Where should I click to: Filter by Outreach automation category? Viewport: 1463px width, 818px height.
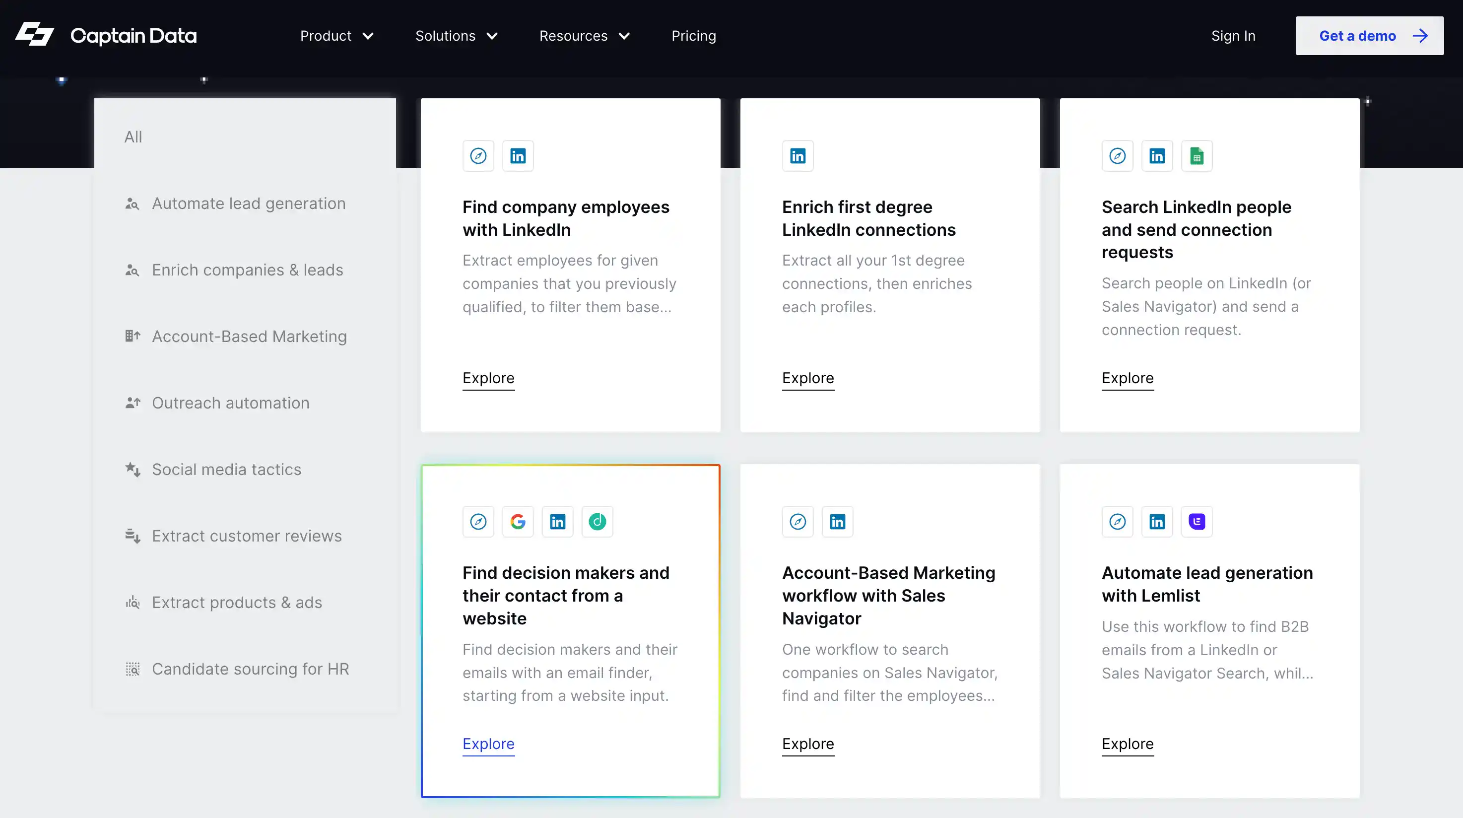point(230,403)
